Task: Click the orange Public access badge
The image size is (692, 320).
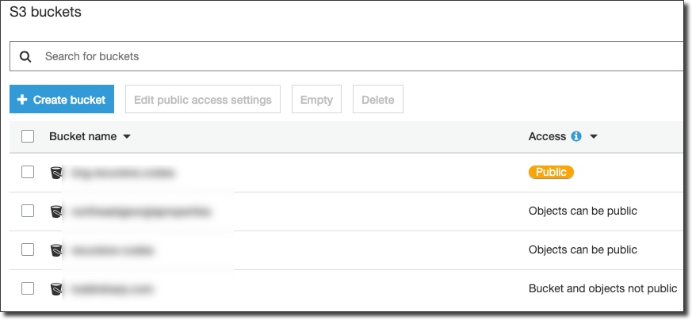Action: tap(551, 172)
